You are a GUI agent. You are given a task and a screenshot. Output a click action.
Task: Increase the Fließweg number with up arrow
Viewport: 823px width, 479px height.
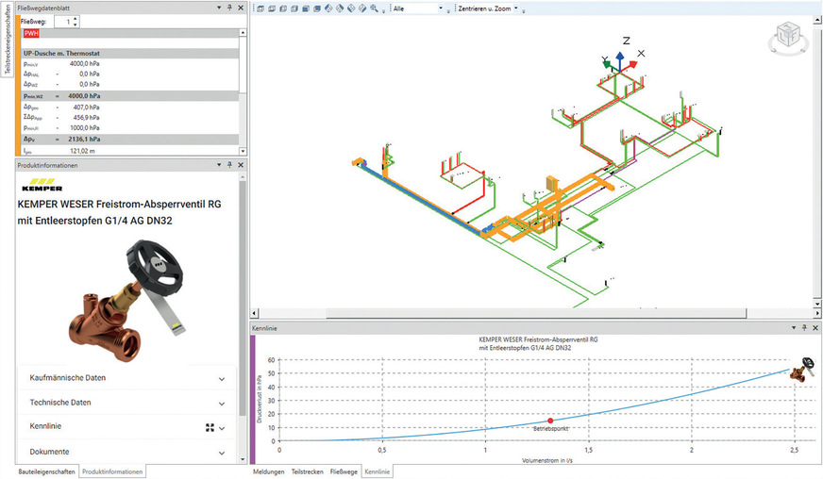(x=76, y=18)
